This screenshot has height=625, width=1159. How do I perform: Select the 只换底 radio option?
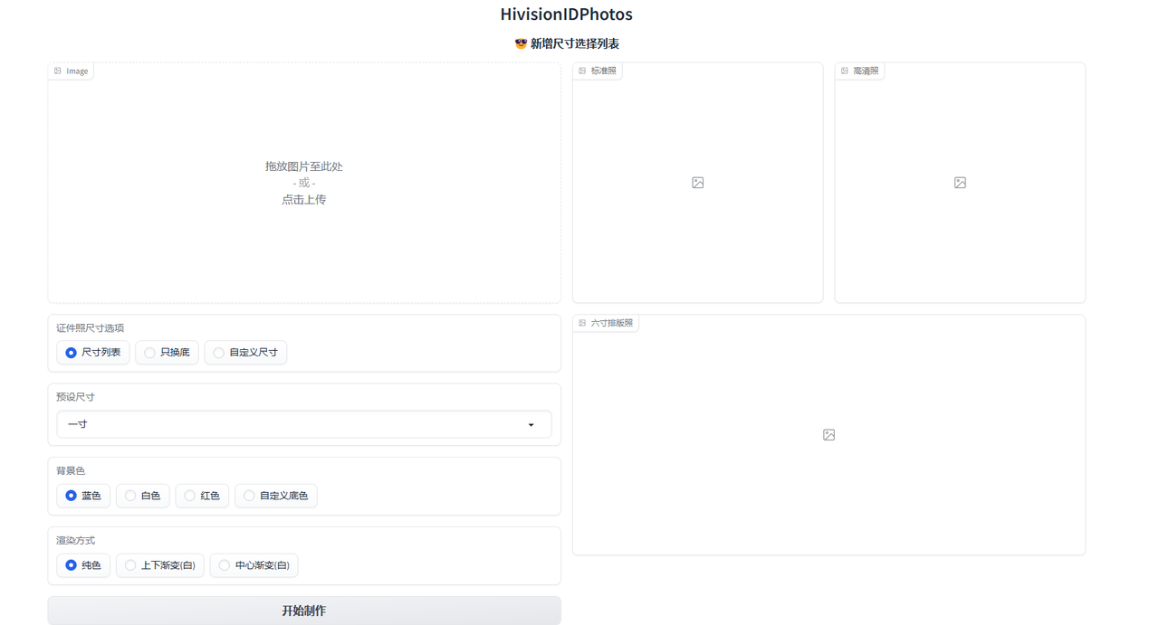point(150,353)
